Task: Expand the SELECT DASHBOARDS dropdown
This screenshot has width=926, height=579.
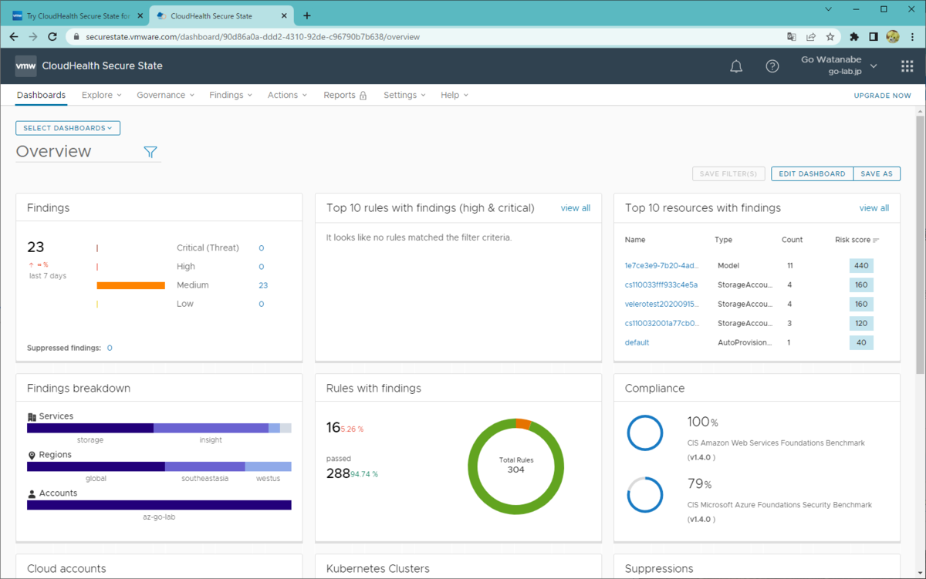Action: click(68, 128)
